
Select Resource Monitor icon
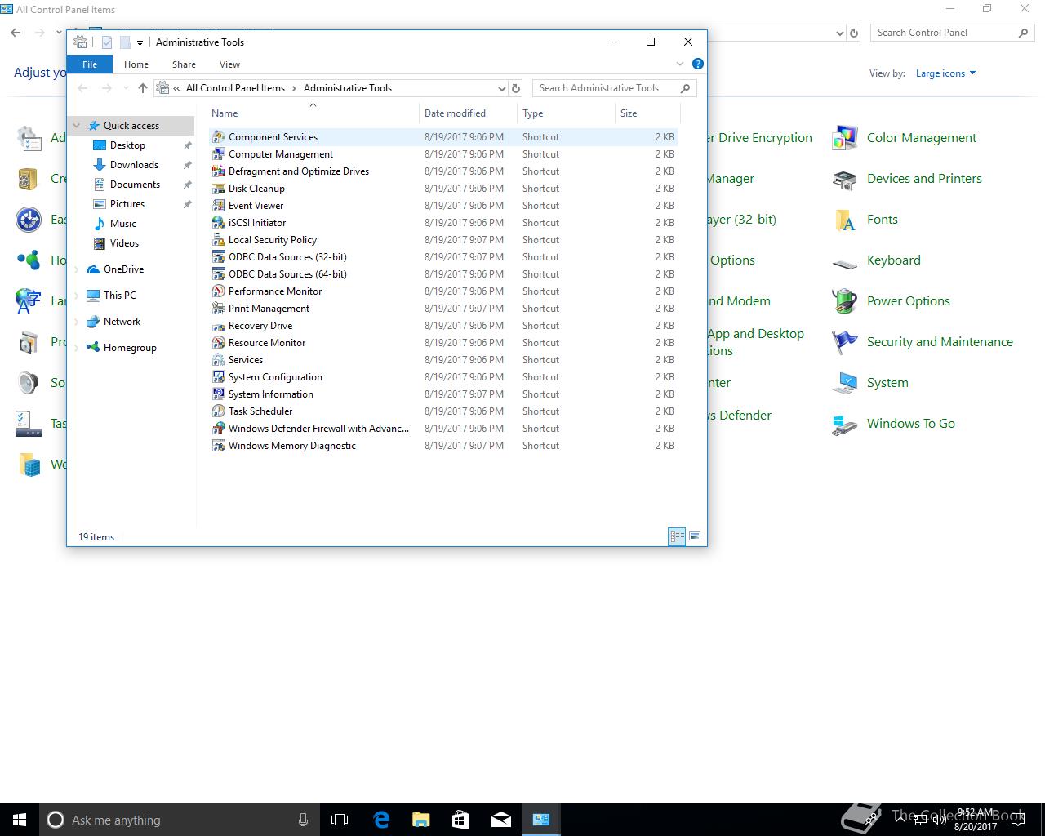pyautogui.click(x=218, y=343)
